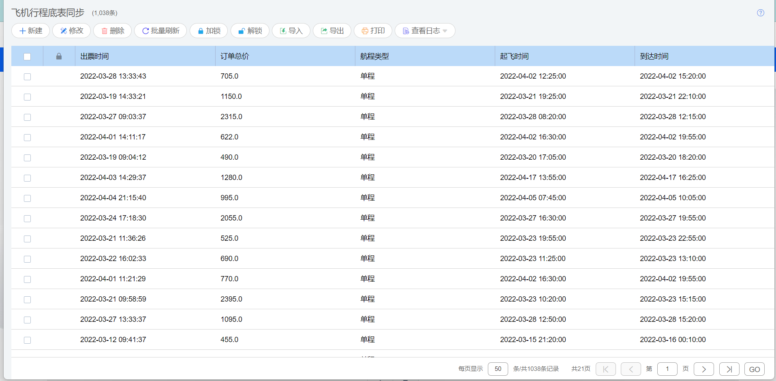Viewport: 776px width, 381px height.
Task: Click the 修改 (edit) toolbar button
Action: (x=71, y=31)
